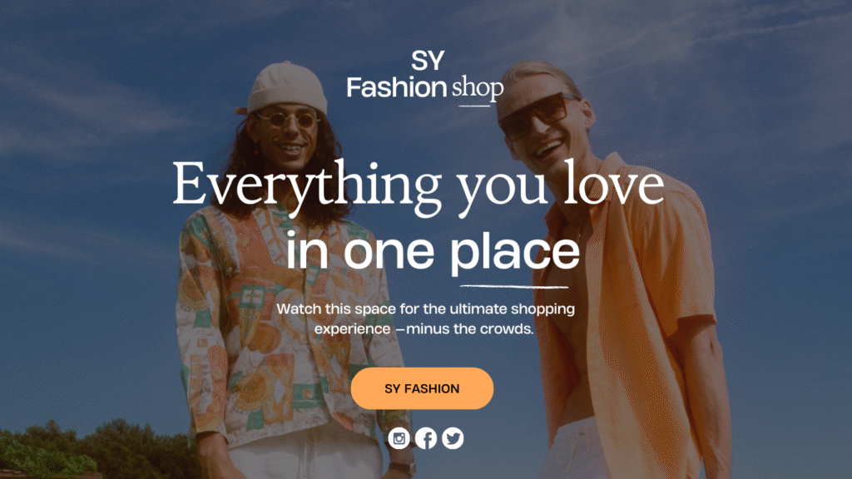Select the "Watch this space" description text

[x=425, y=319]
